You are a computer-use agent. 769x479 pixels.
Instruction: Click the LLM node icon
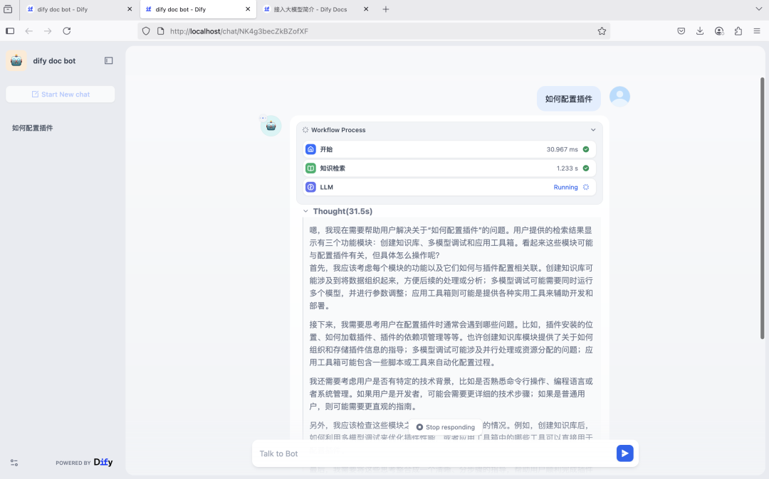coord(310,187)
